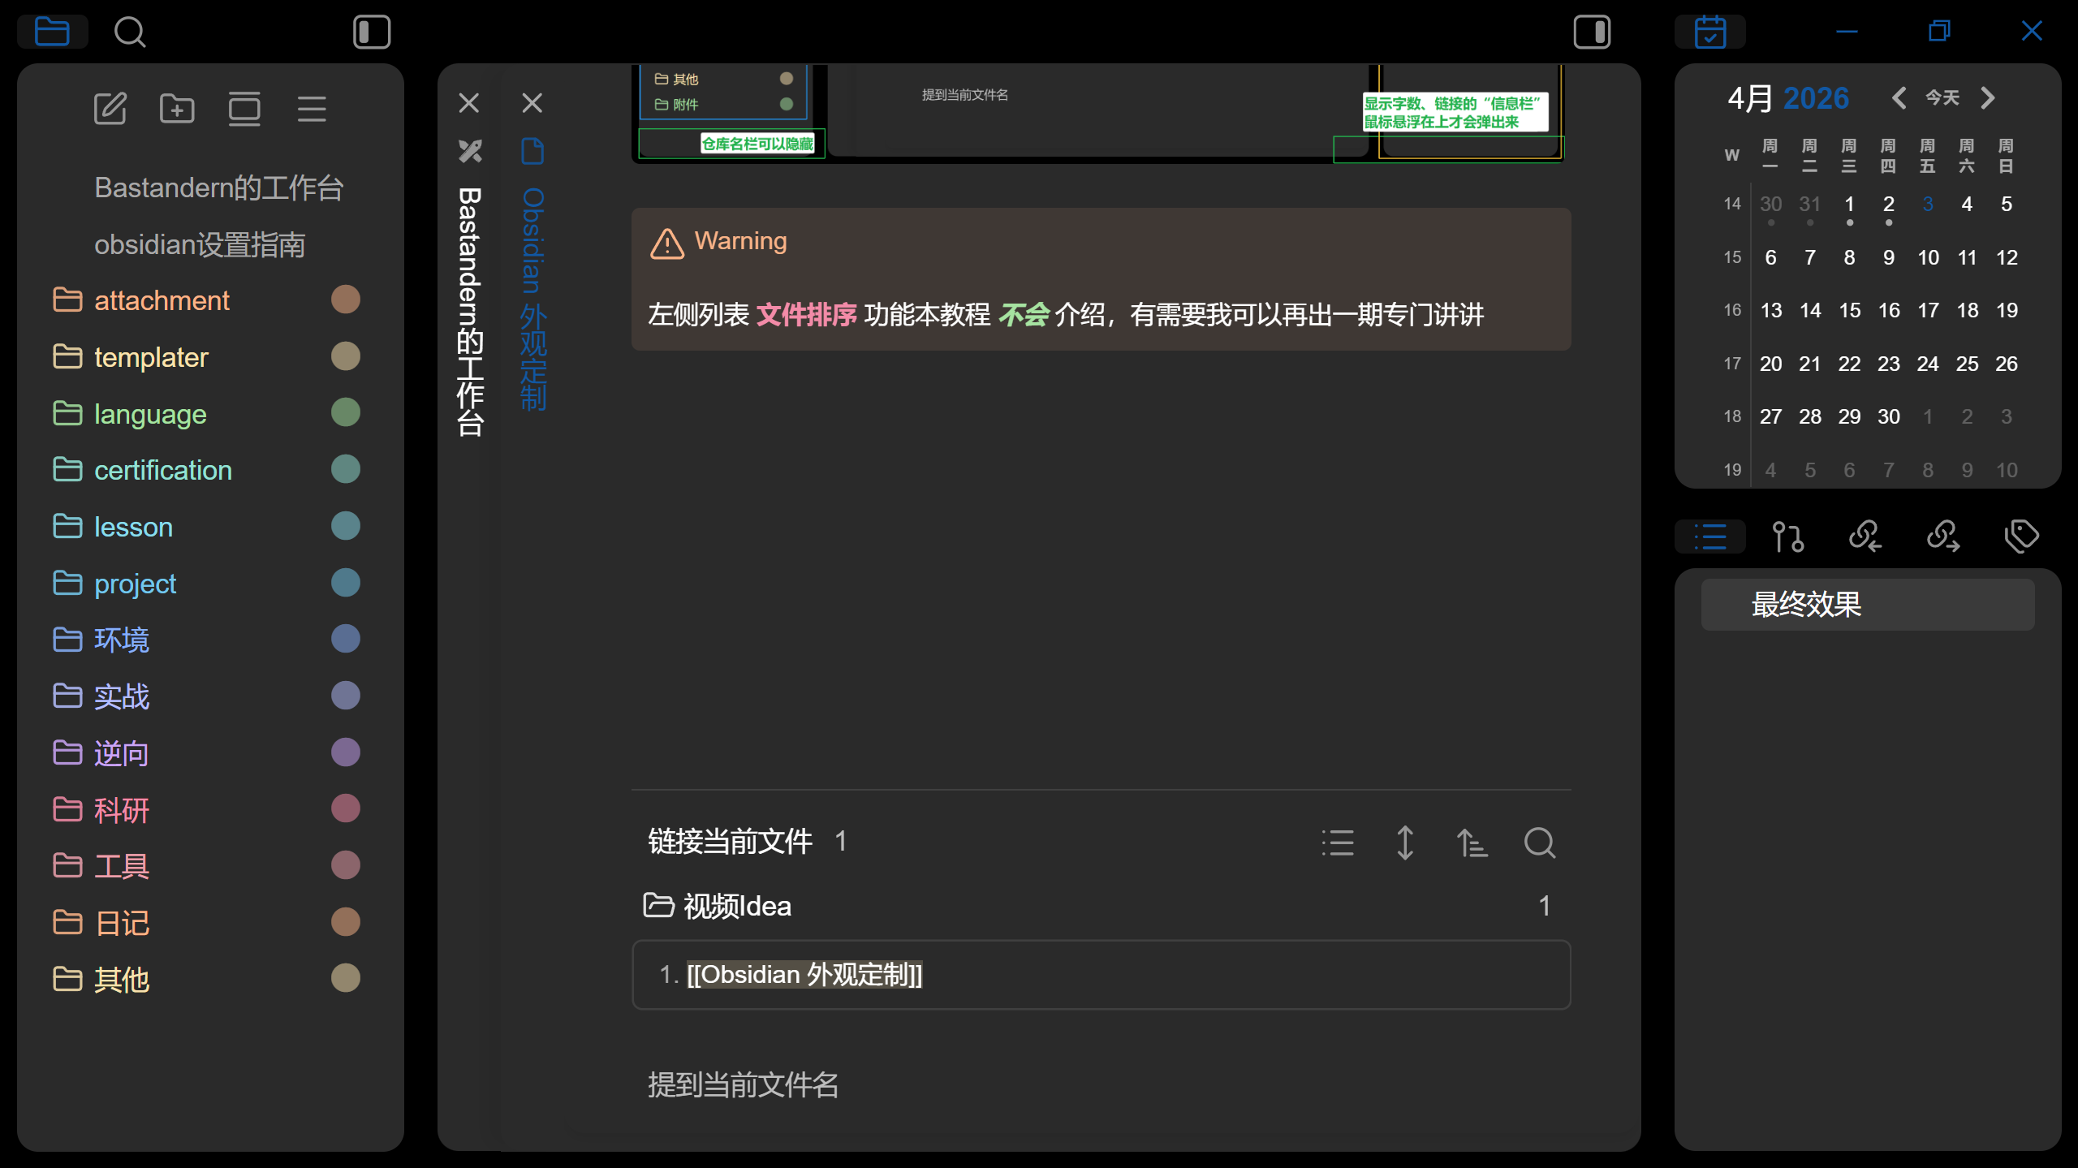Select the 最终效果 heading in outline

[1805, 605]
